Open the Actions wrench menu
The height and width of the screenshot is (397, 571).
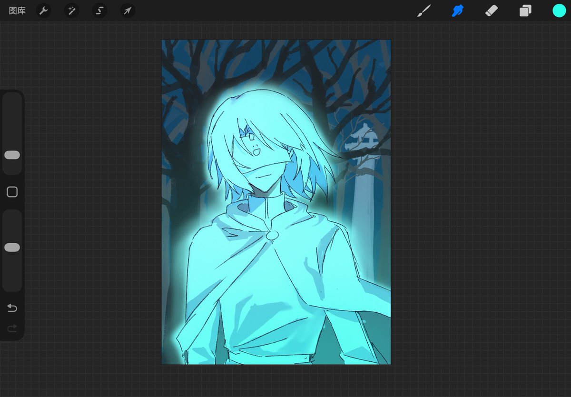coord(43,10)
